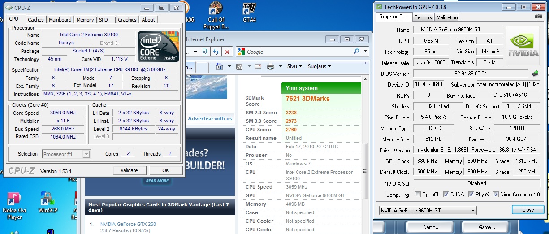Click the Close button in GPU-Z
This screenshot has height=234, width=549.
click(528, 210)
